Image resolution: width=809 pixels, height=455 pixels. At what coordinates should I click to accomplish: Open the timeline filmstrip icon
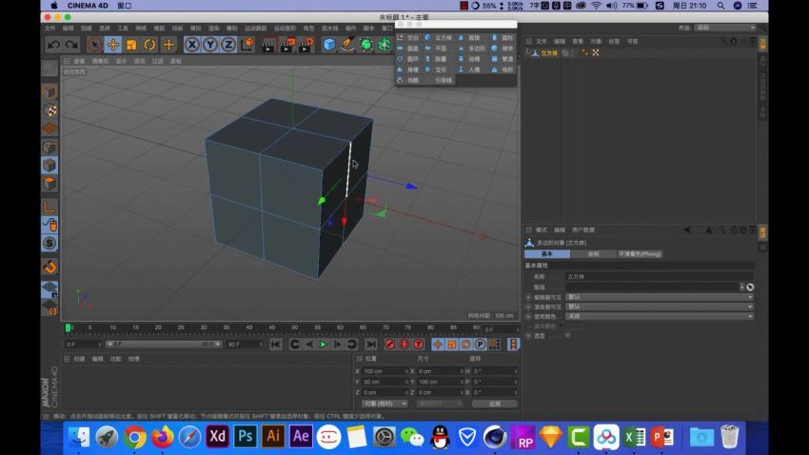513,344
